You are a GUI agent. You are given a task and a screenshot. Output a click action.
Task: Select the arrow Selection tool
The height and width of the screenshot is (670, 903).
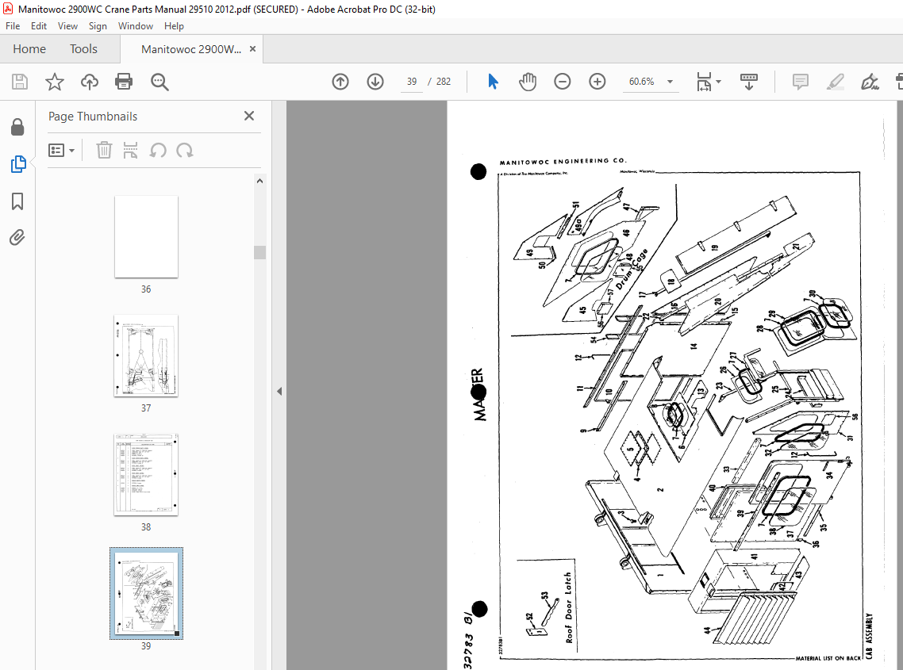point(493,82)
